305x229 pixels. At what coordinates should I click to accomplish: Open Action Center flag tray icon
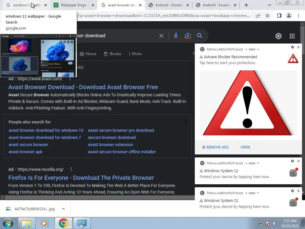point(268,223)
